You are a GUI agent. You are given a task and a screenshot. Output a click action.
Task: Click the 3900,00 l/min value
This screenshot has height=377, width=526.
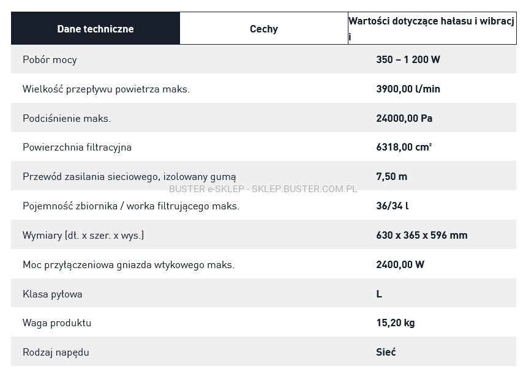click(408, 89)
